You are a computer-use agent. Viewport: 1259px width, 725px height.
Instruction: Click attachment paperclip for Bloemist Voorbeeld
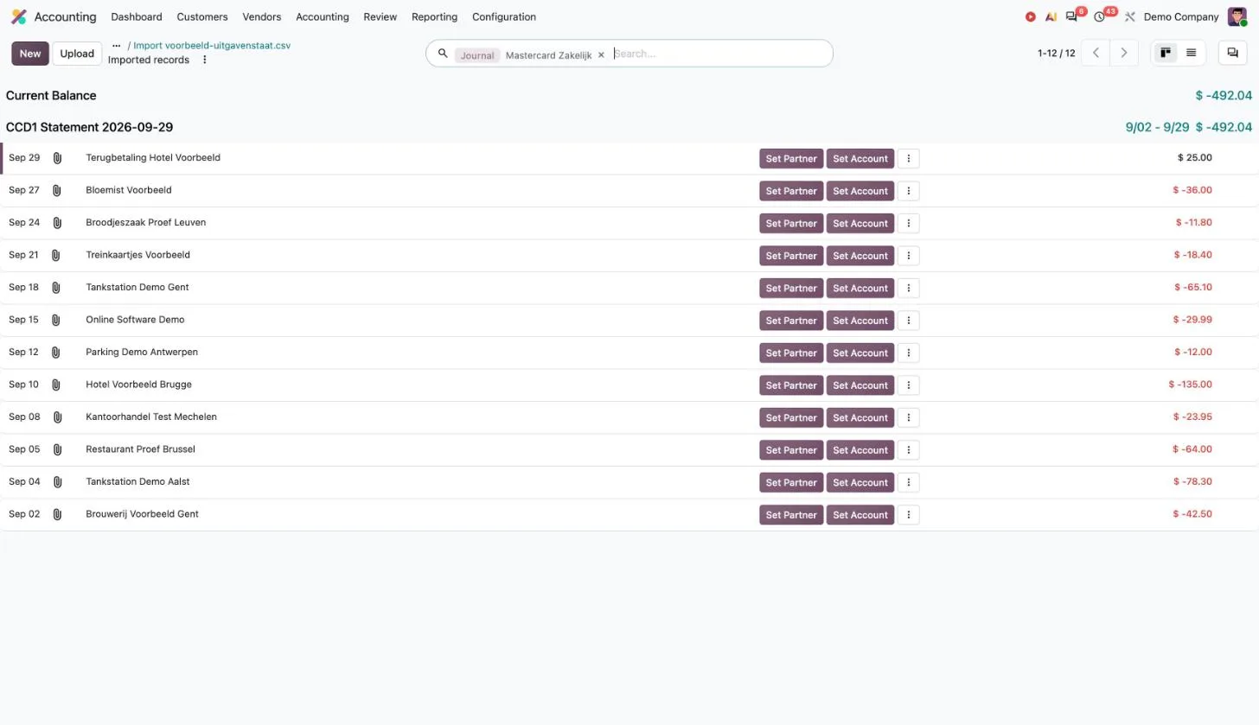coord(57,190)
